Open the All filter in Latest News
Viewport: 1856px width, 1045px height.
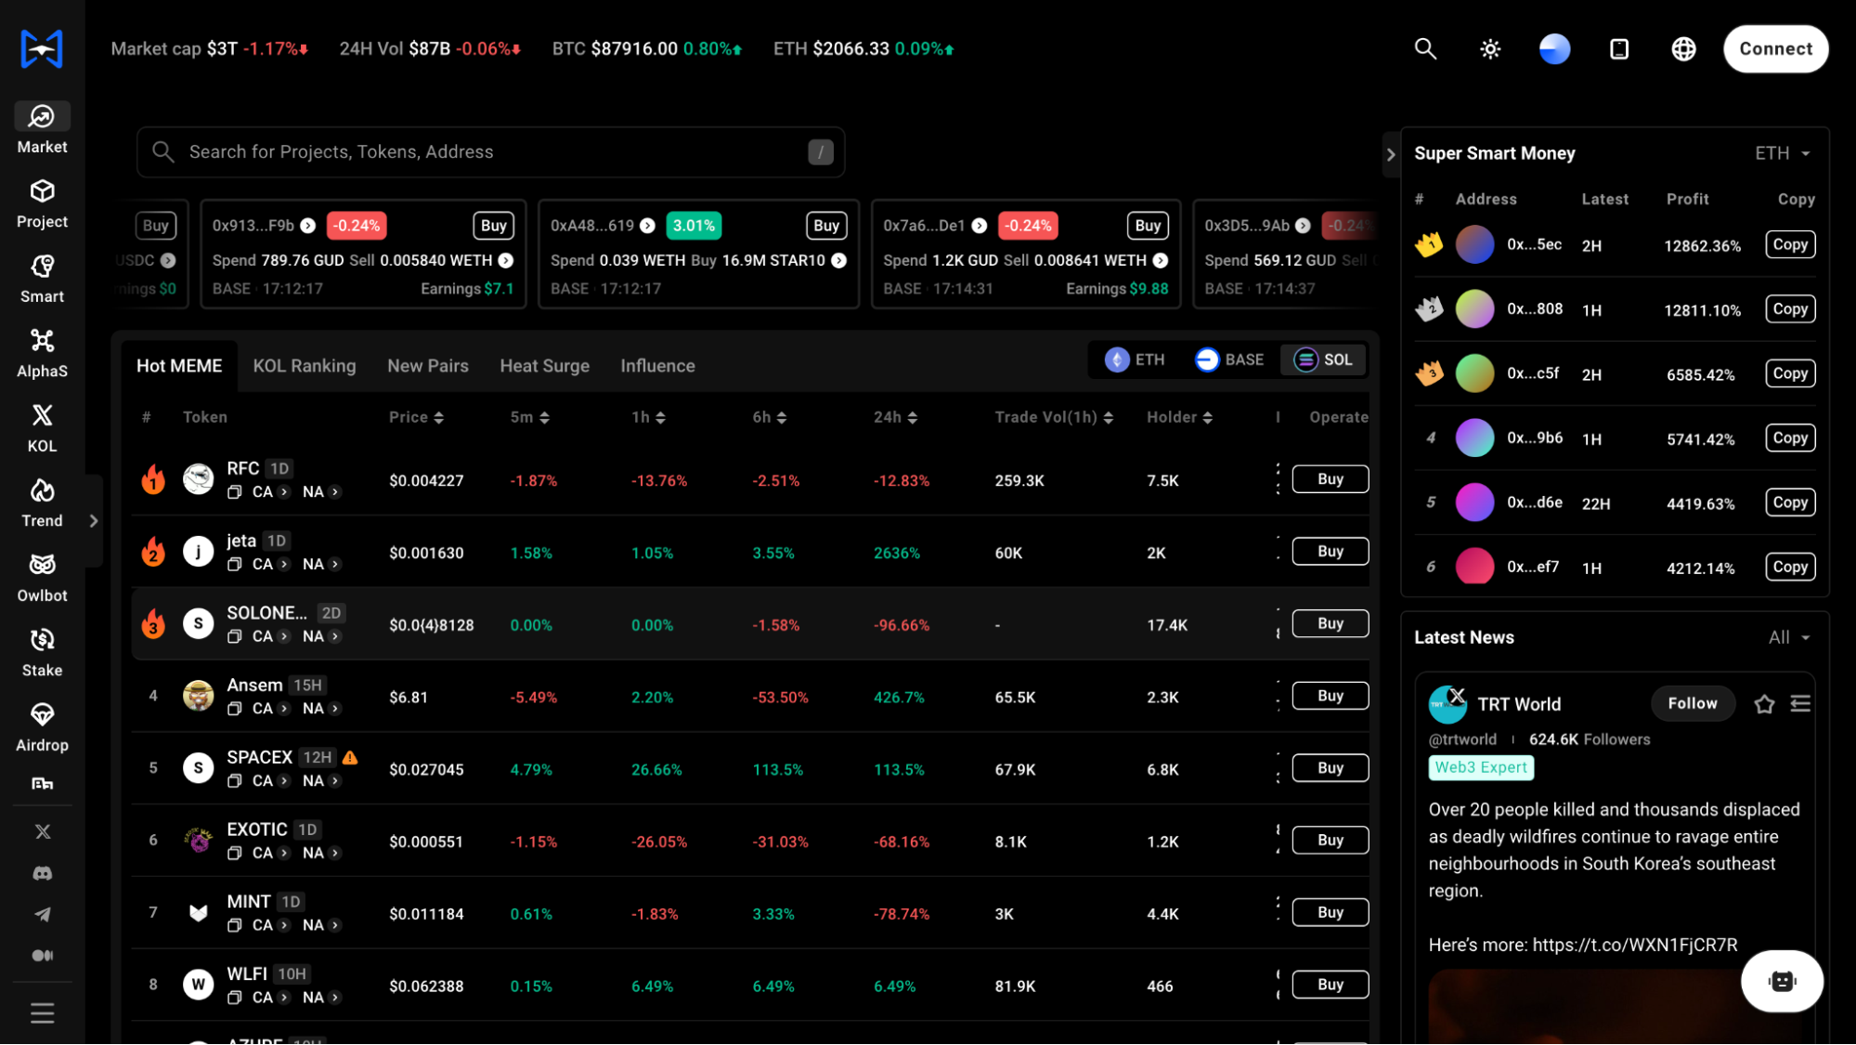click(x=1785, y=637)
